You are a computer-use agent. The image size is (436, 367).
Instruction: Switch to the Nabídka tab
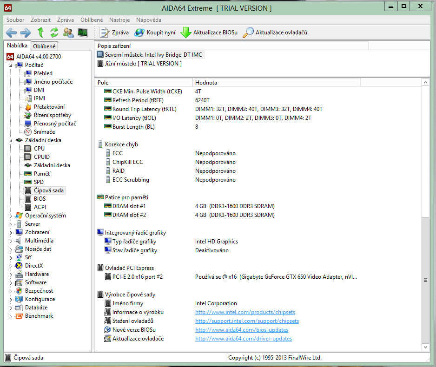click(x=17, y=46)
